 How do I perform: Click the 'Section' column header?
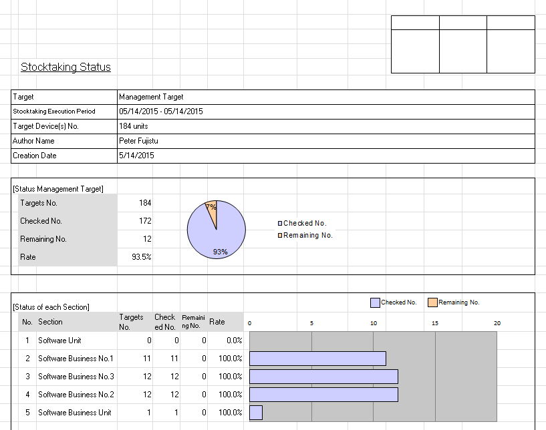point(51,322)
